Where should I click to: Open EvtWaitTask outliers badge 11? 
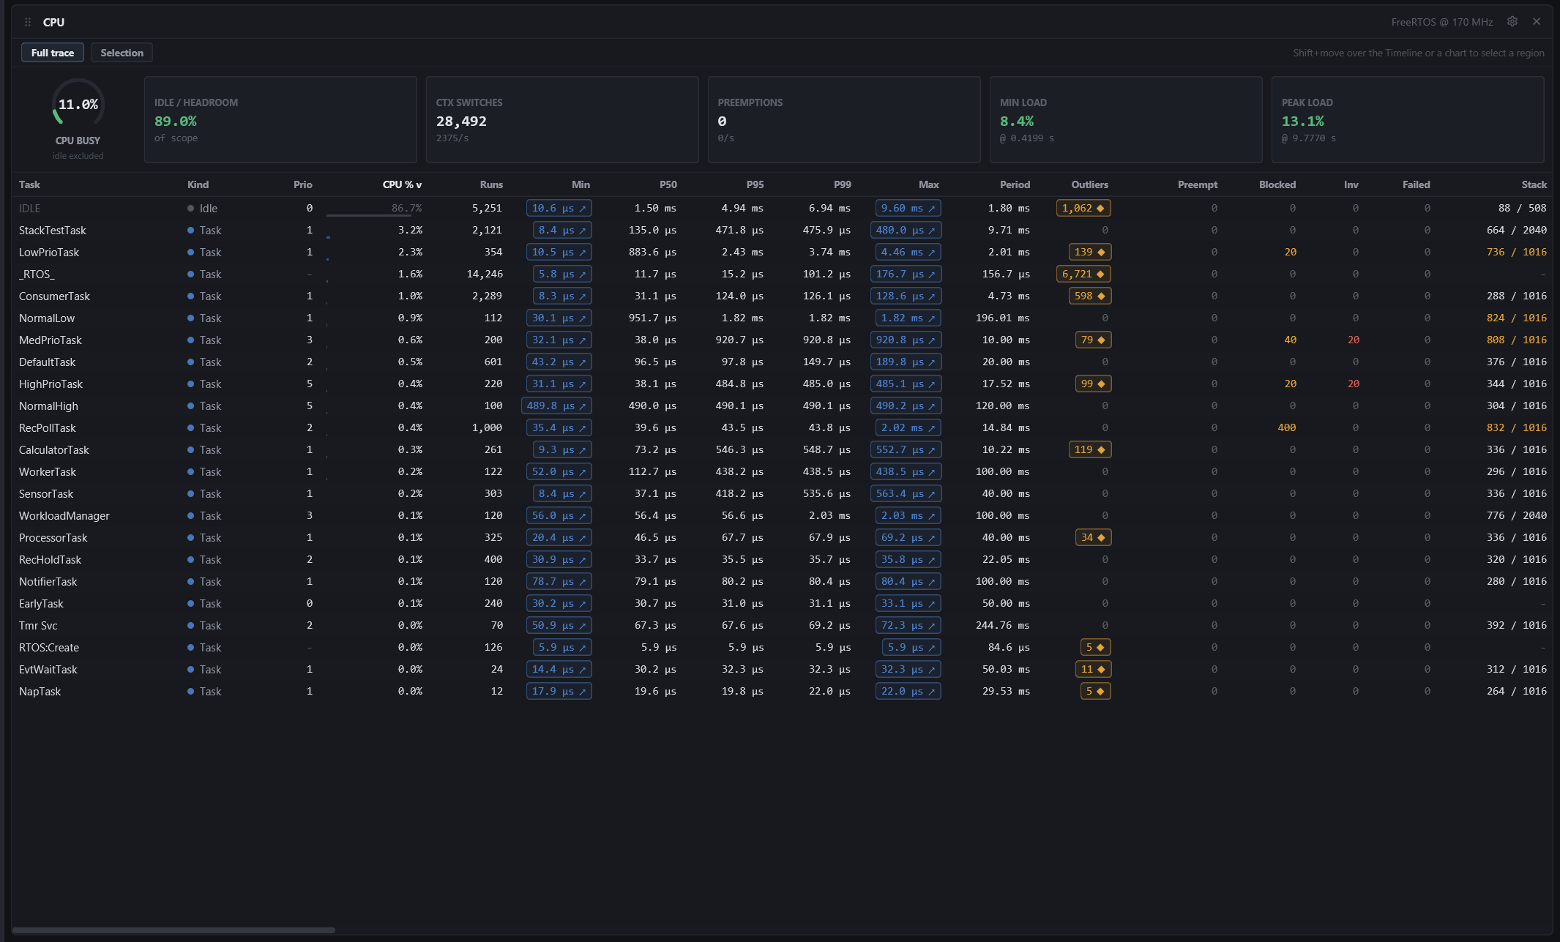click(x=1093, y=669)
